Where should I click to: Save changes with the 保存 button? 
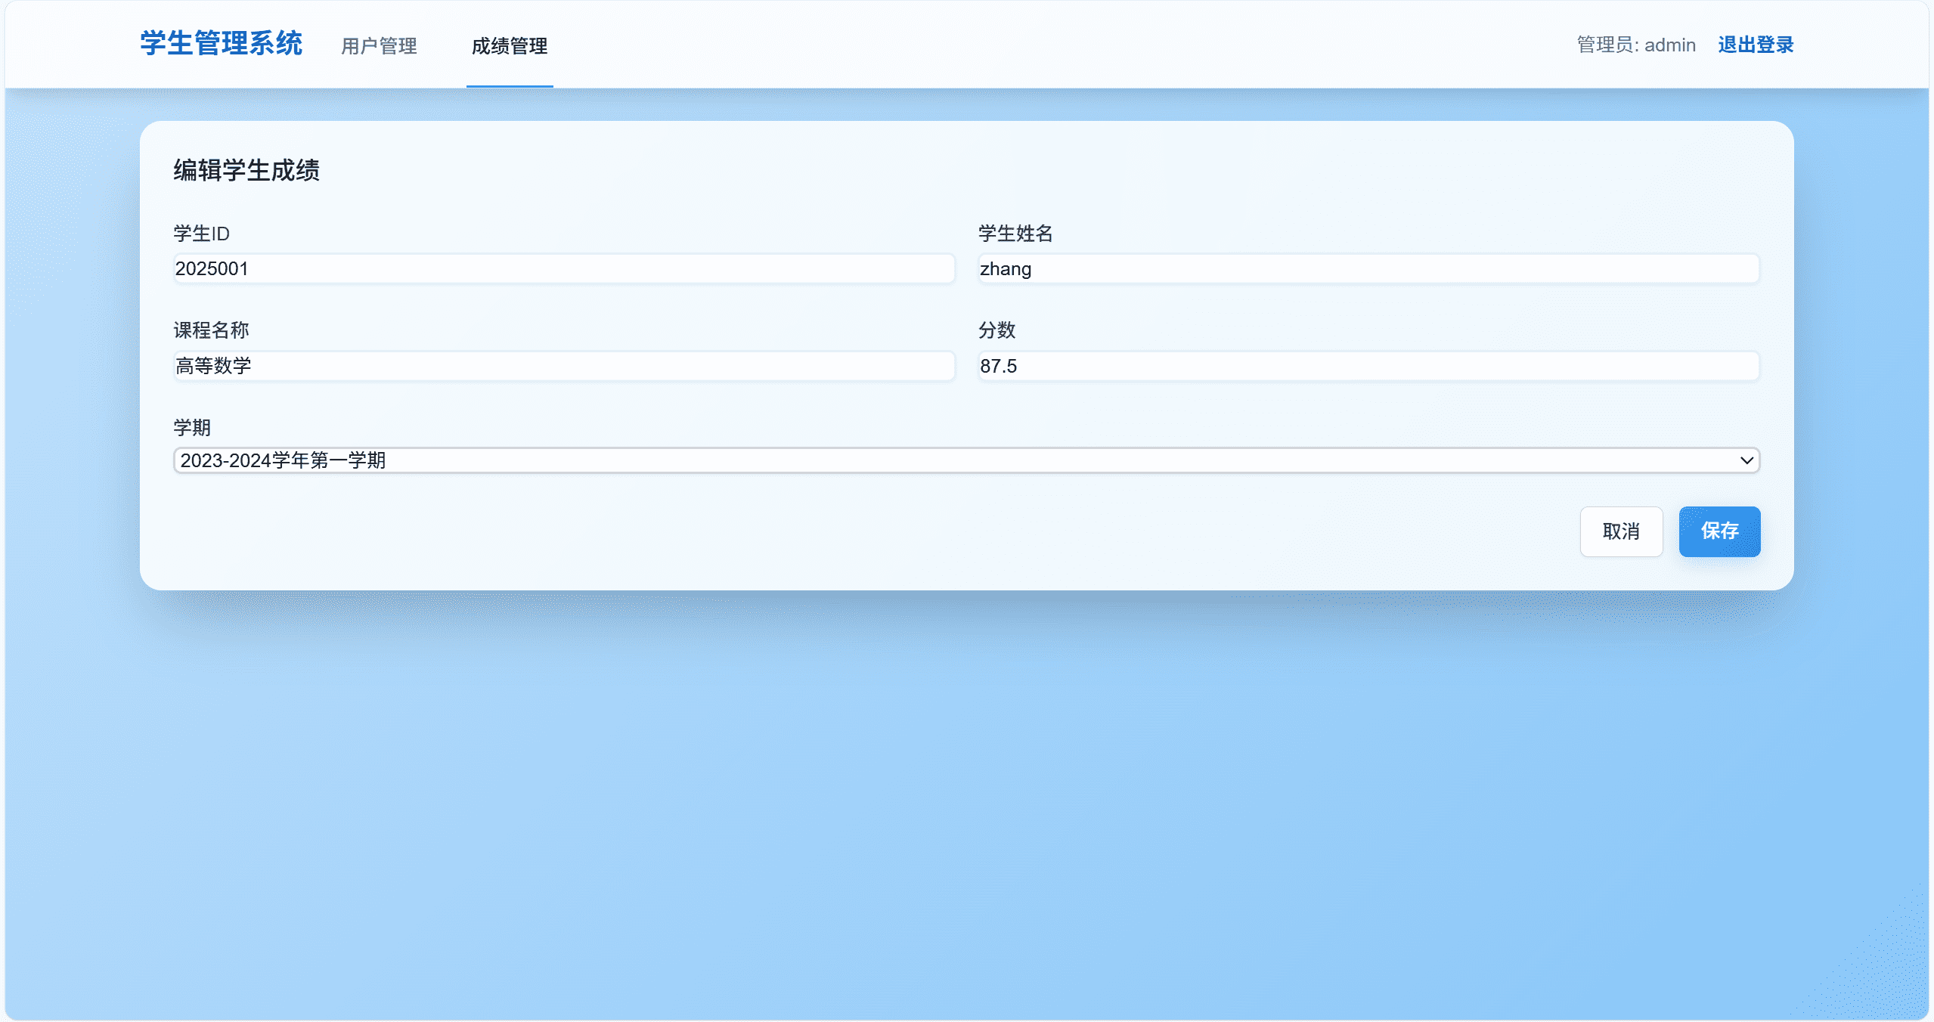click(x=1719, y=531)
